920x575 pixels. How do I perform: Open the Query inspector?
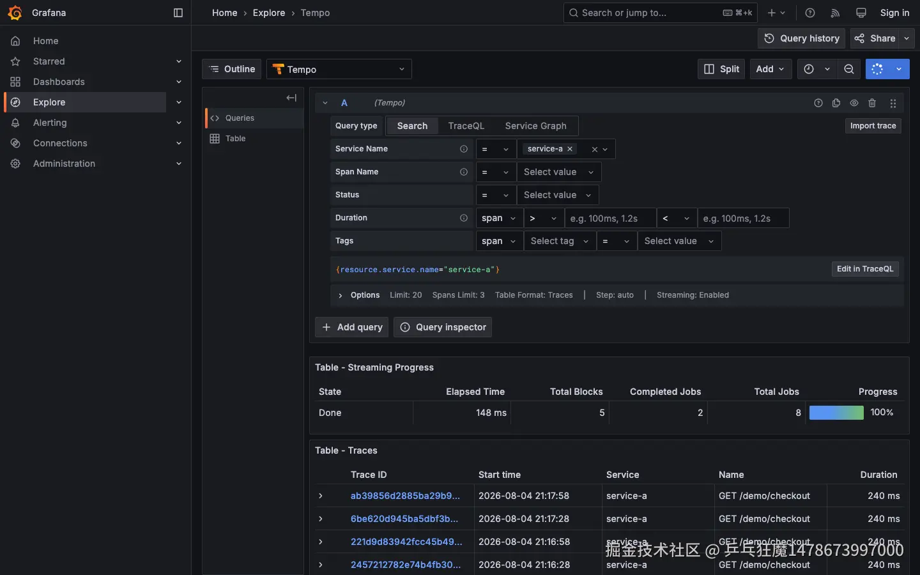(443, 327)
